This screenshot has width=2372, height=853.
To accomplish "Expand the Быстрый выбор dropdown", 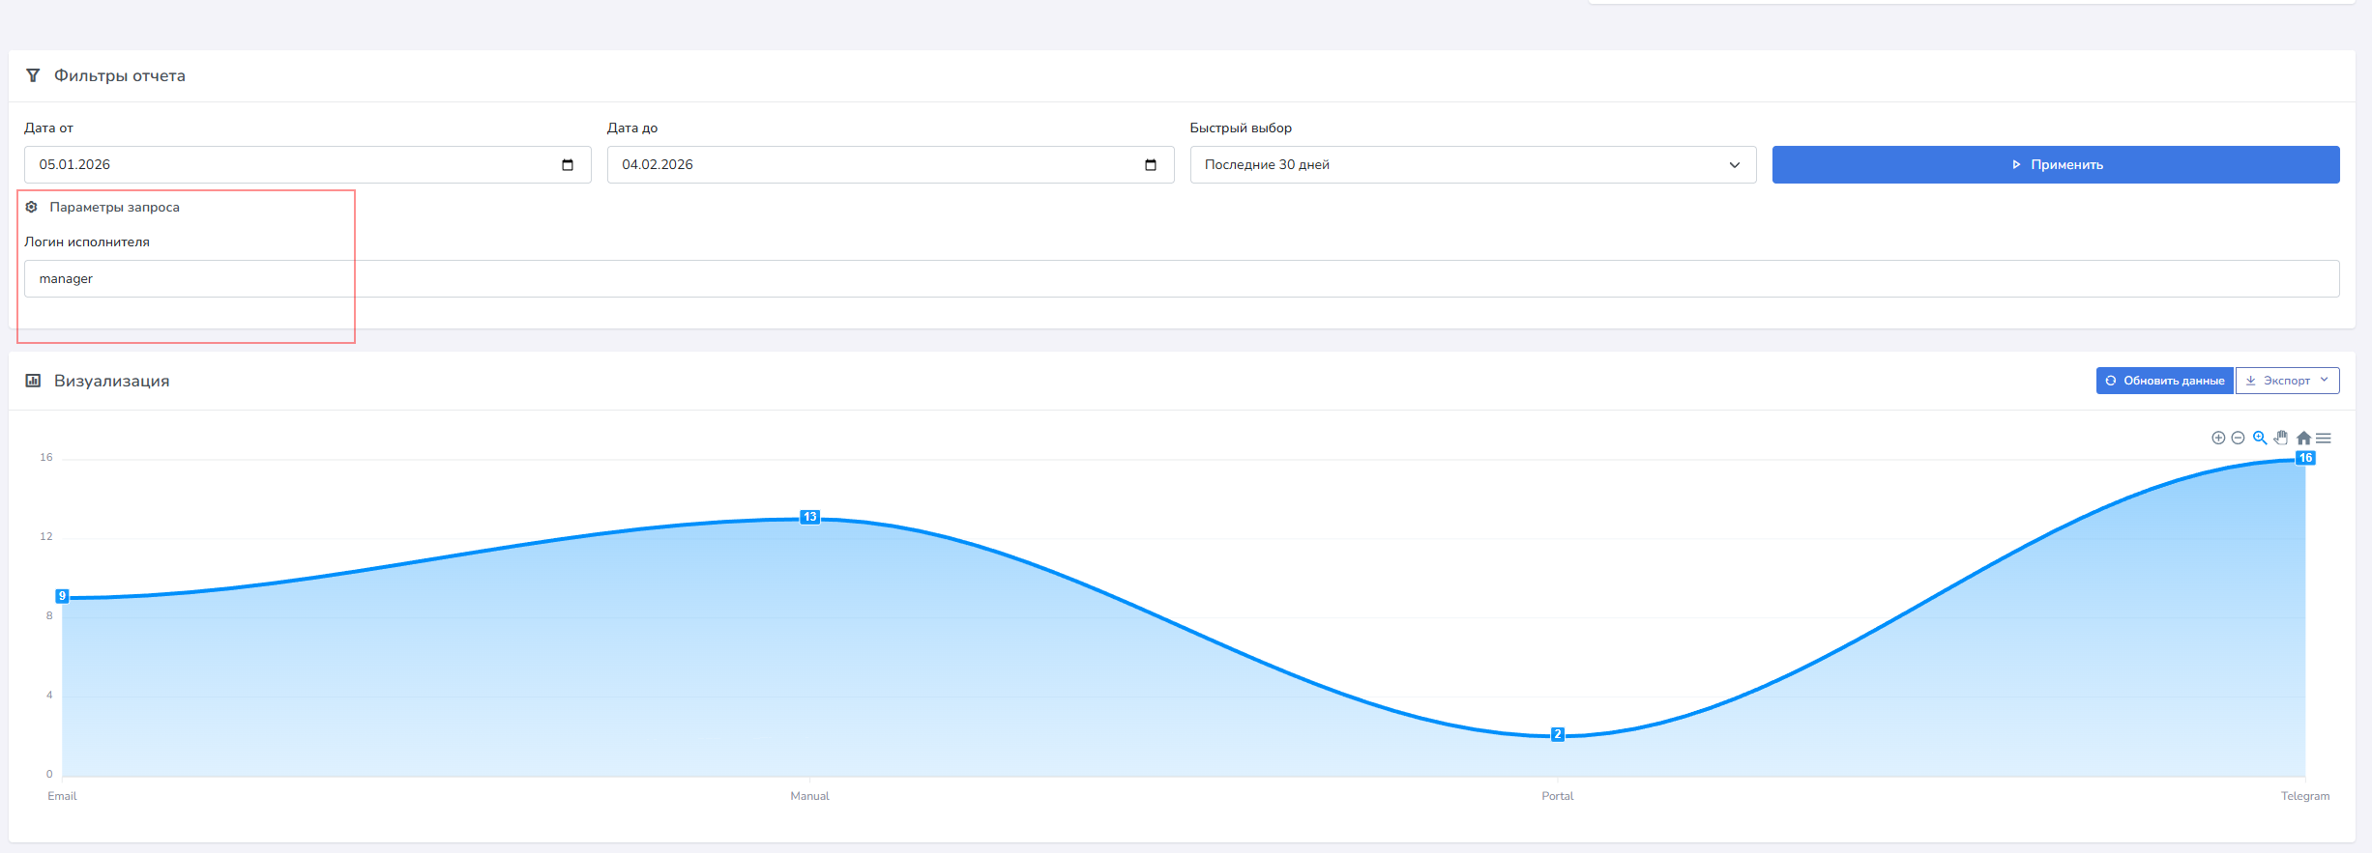I will [1472, 165].
